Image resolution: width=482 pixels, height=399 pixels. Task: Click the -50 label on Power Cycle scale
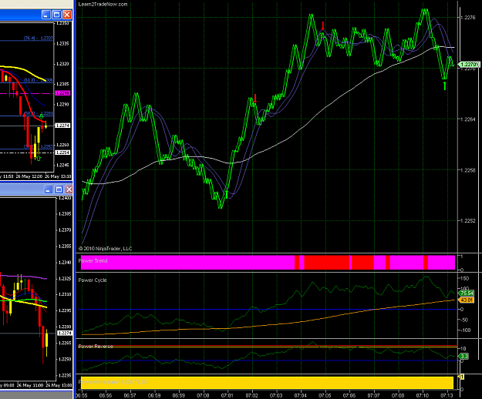tap(464, 320)
